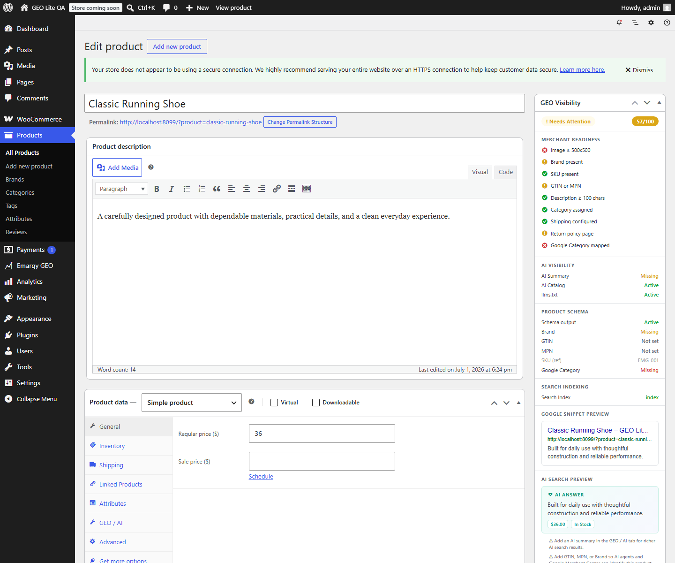Open the Paragraph format dropdown
This screenshot has width=675, height=563.
pyautogui.click(x=122, y=189)
